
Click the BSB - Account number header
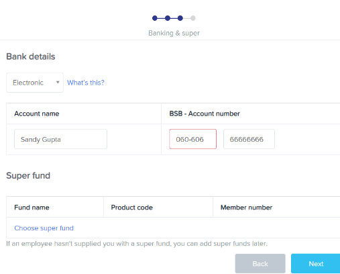click(205, 113)
